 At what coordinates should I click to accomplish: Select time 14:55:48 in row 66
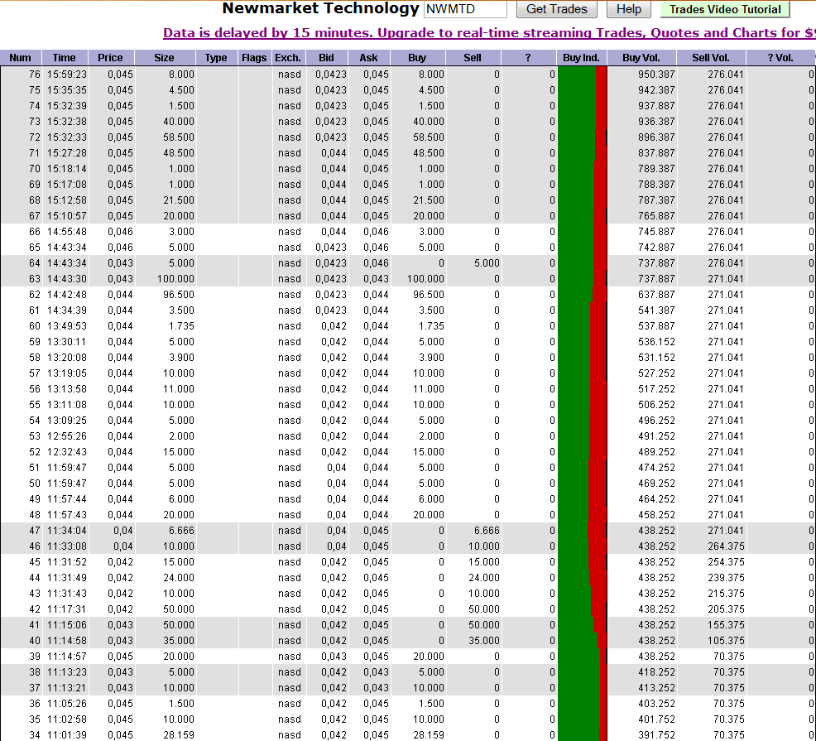click(x=66, y=232)
